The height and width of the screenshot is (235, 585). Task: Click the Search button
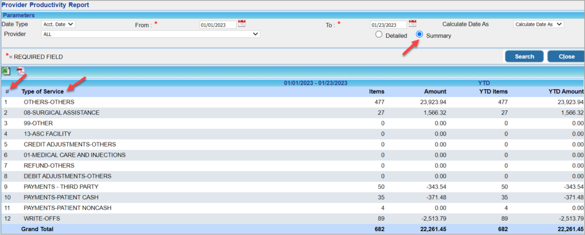pyautogui.click(x=524, y=57)
